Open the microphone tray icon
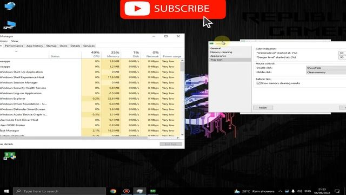Viewport: 346px width, 195px height. tap(293, 191)
